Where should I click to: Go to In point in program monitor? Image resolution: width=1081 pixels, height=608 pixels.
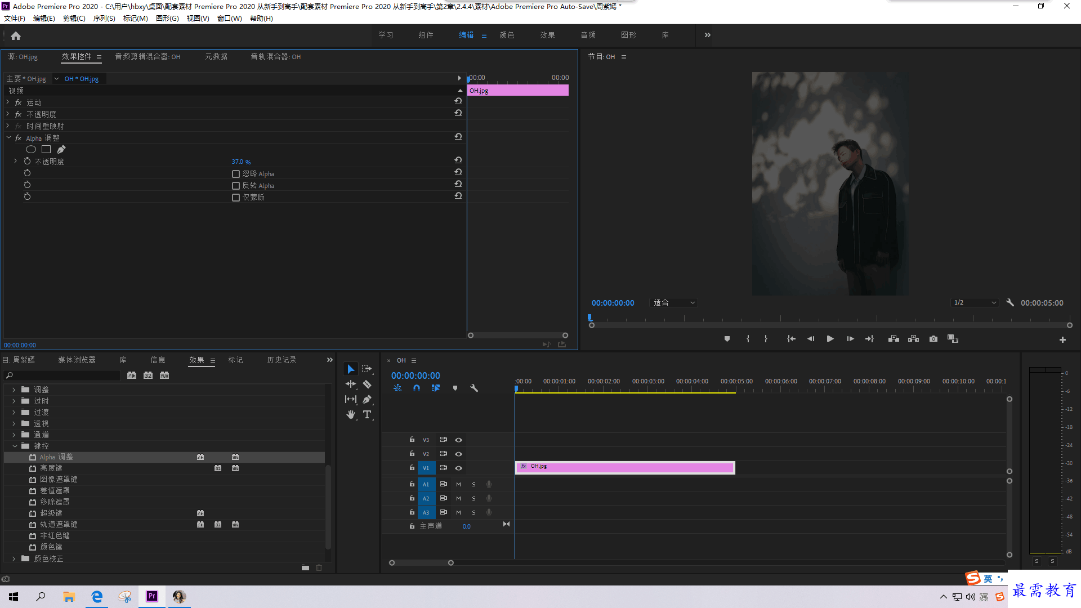(791, 339)
